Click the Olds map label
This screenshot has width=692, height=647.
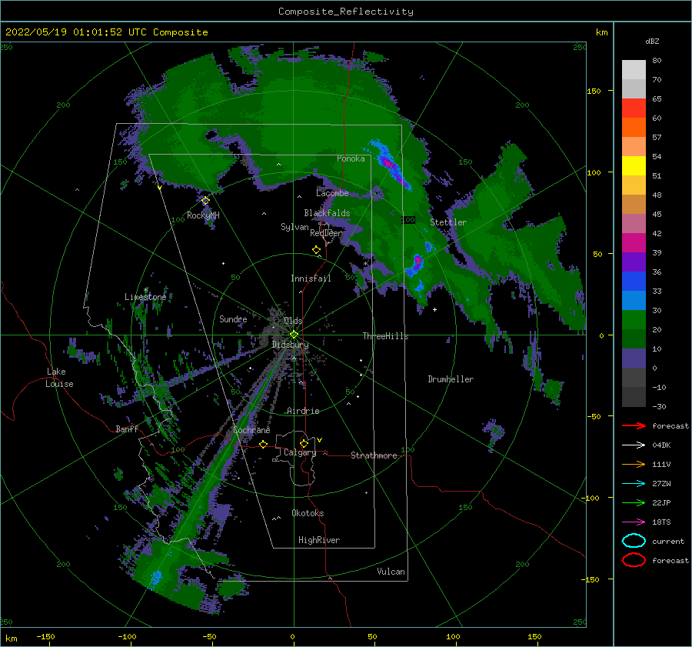(x=293, y=321)
